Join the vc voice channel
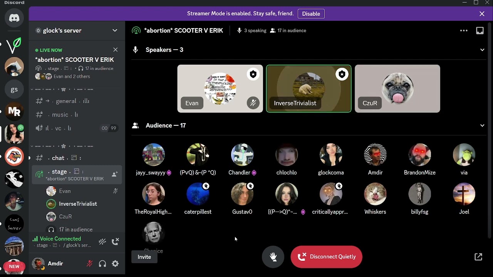 pyautogui.click(x=77, y=128)
